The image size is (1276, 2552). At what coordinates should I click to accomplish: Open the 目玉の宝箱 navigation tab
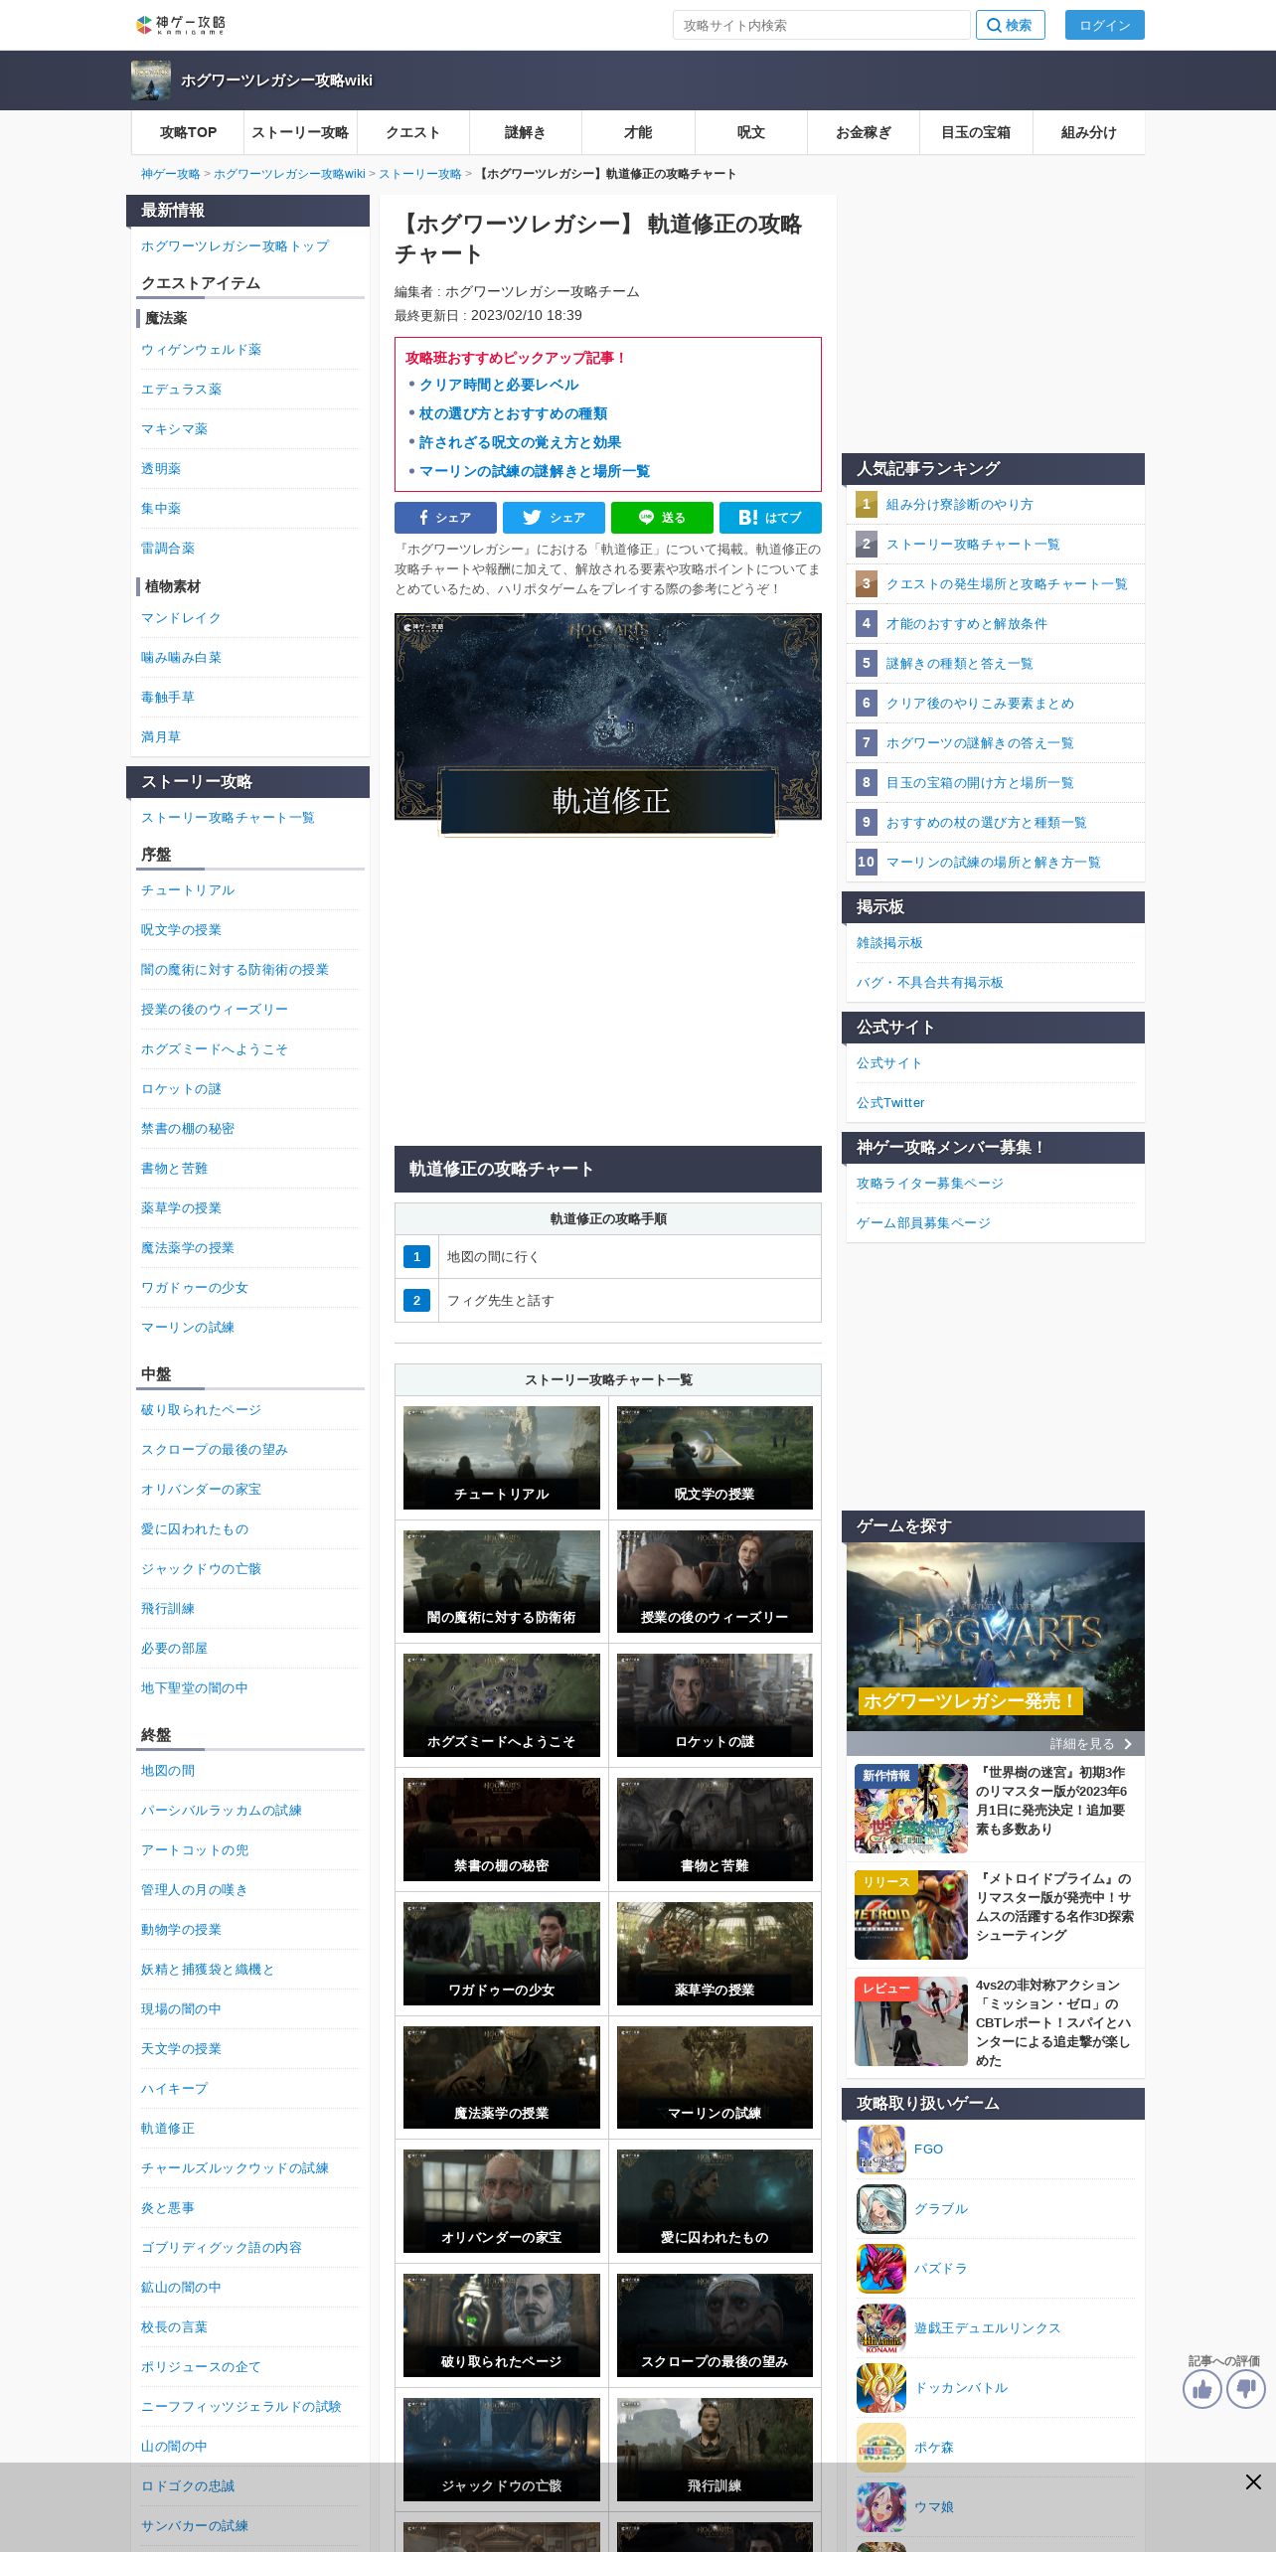click(x=976, y=132)
